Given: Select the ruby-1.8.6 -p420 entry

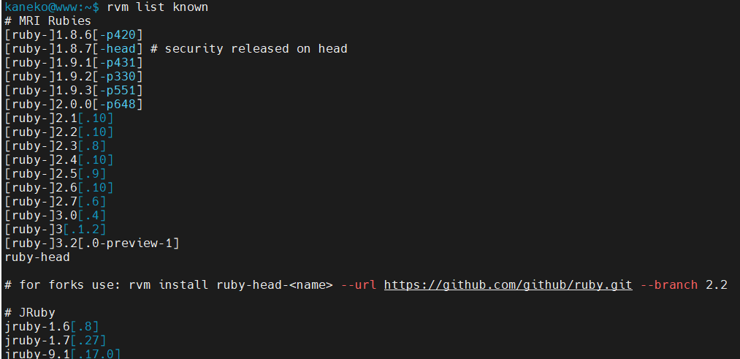Looking at the screenshot, I should pyautogui.click(x=73, y=35).
